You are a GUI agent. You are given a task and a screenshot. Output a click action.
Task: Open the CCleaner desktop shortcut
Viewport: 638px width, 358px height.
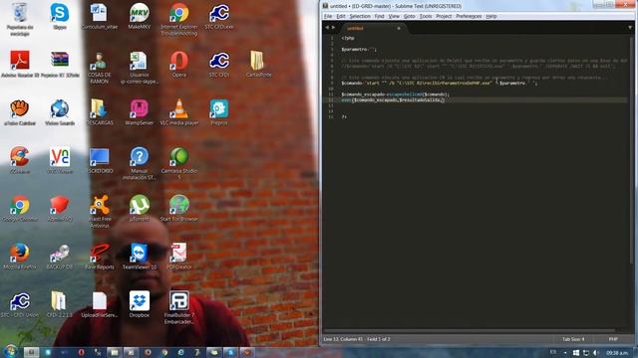coord(20,161)
